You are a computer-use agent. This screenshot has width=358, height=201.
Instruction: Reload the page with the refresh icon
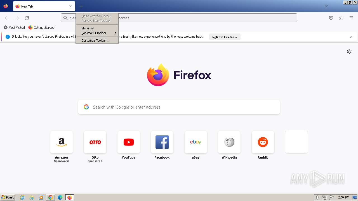tap(27, 18)
